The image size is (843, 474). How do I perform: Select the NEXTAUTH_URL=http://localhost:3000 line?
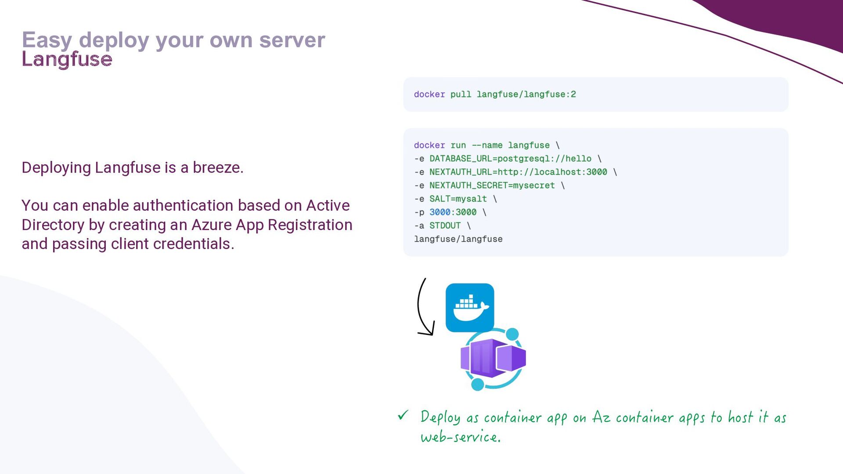pos(515,172)
